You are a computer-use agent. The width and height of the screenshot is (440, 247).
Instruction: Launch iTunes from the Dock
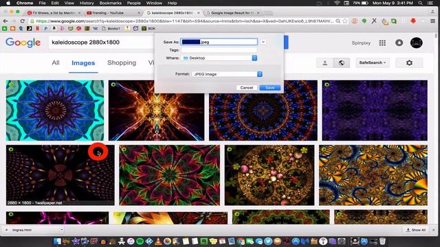coord(131,241)
